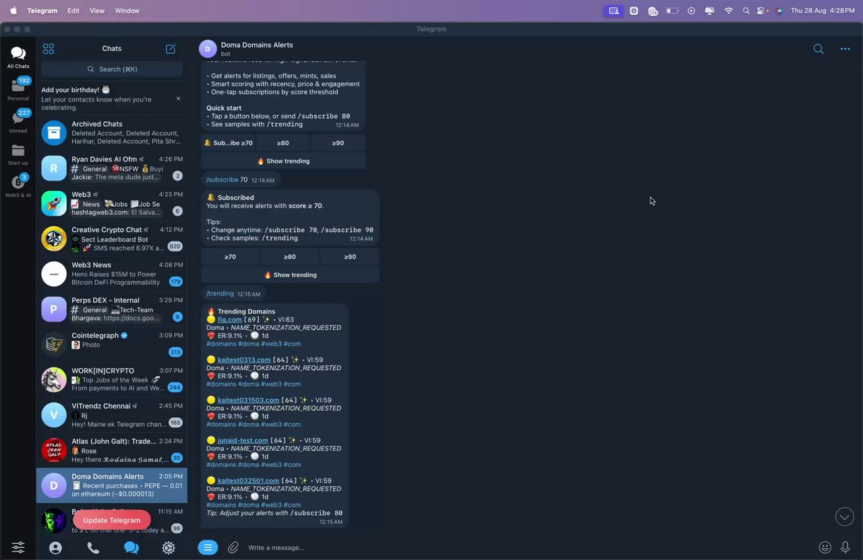
Task: Open Ryan Davies AI Ofm chat
Action: [112, 168]
